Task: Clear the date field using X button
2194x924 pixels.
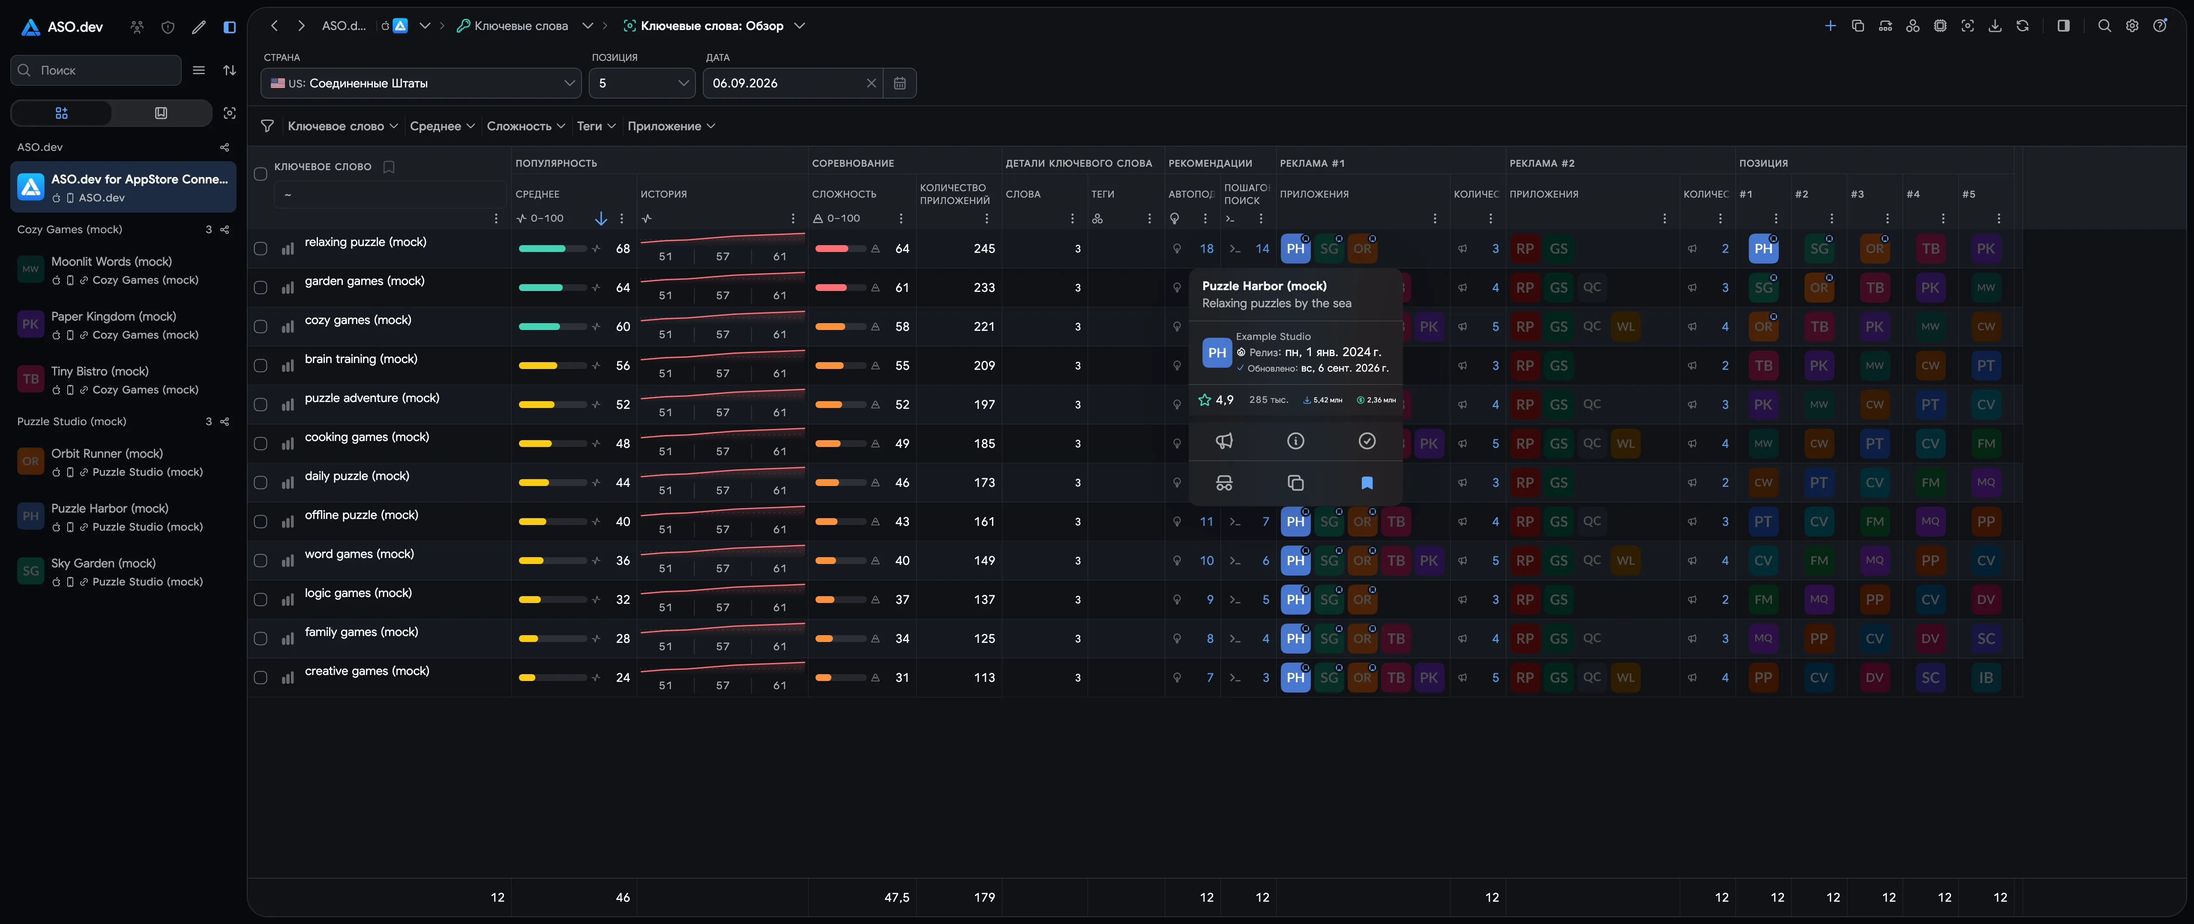Action: [871, 84]
